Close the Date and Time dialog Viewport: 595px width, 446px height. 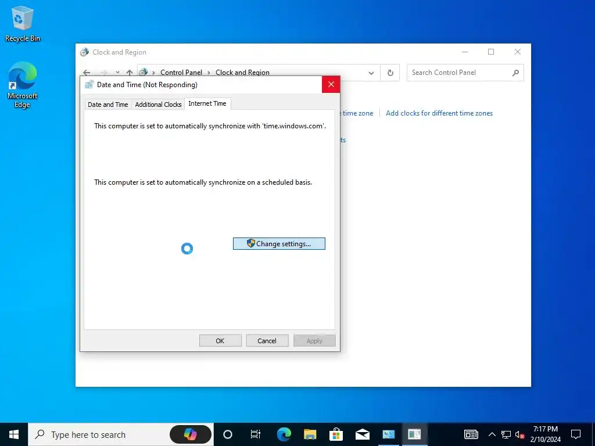tap(331, 84)
